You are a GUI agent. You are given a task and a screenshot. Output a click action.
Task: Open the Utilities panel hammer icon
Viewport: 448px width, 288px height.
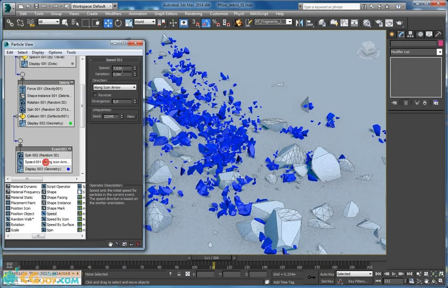(x=438, y=34)
